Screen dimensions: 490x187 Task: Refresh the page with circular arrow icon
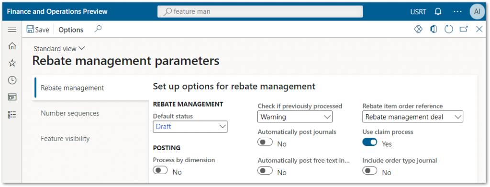pos(449,29)
